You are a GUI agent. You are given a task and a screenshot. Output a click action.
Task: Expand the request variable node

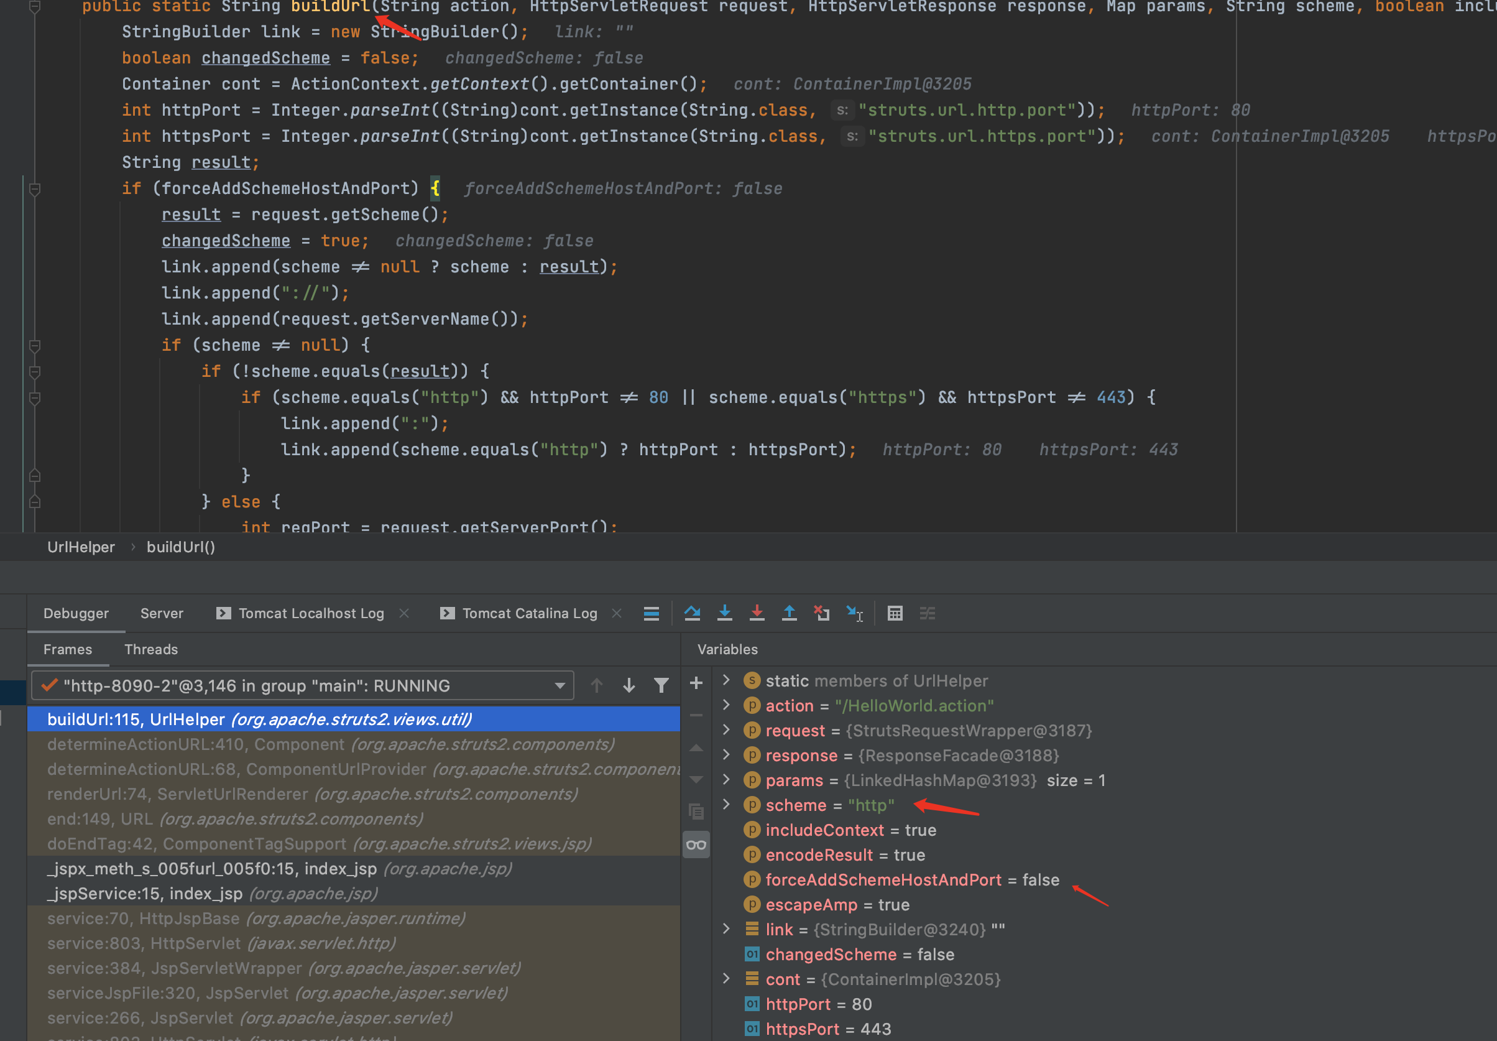726,730
